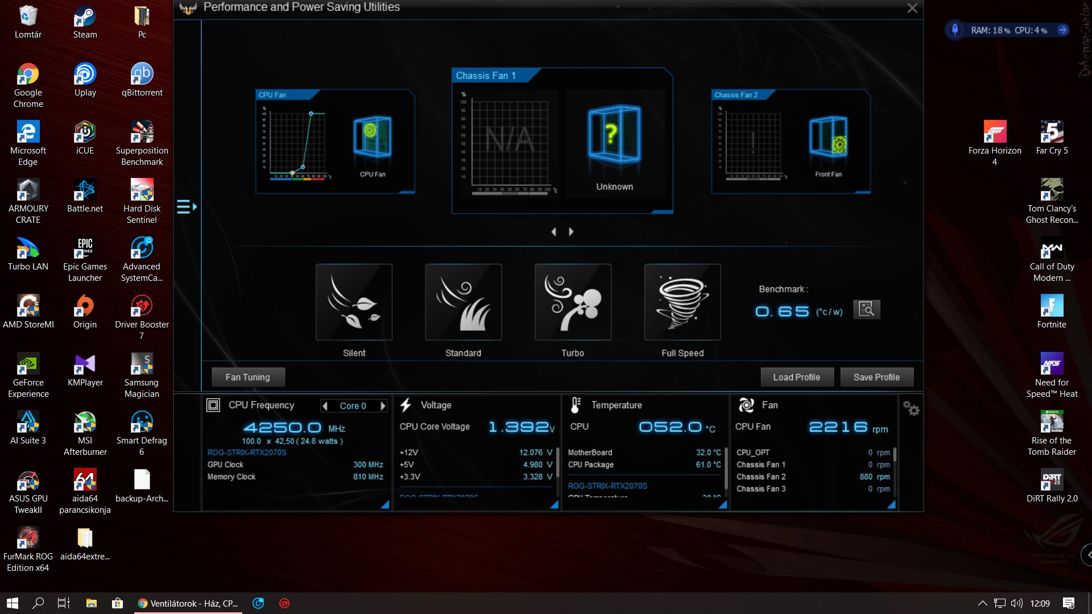Viewport: 1092px width, 614px height.
Task: Expand the Fan panel corner arrow
Action: point(891,504)
